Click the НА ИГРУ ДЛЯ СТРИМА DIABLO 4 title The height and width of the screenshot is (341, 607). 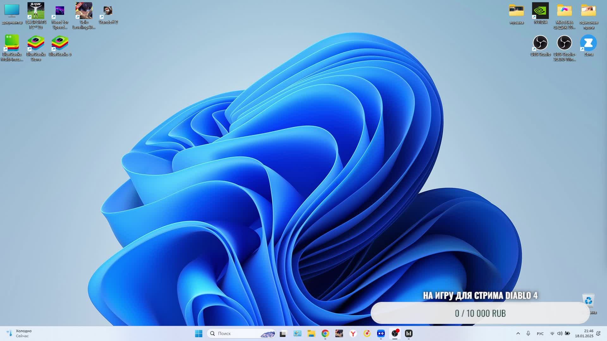[x=480, y=295]
